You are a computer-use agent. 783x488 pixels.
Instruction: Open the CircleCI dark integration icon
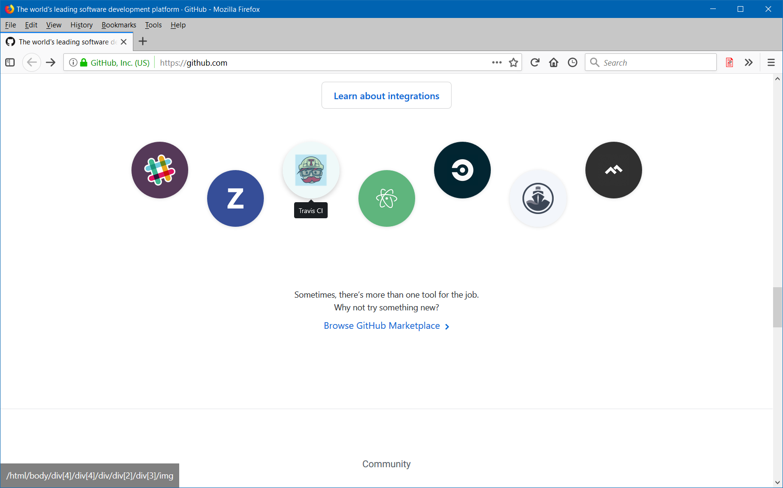(462, 170)
